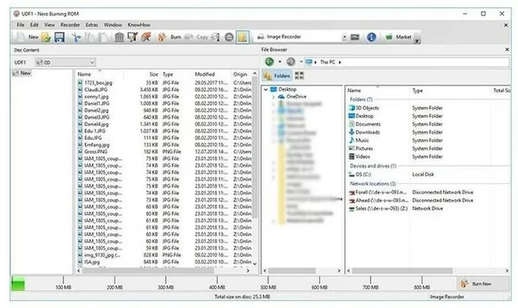
Task: Click the orange brush icon in the toolbar
Action: (146, 37)
